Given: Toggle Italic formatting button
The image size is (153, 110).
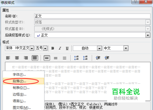Looking at the screenshot, I should (x=60, y=48).
